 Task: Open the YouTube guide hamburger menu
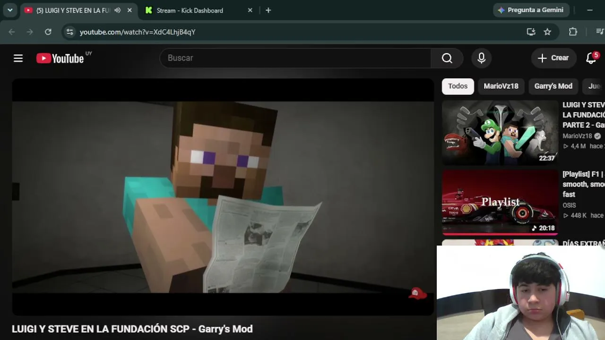[18, 58]
